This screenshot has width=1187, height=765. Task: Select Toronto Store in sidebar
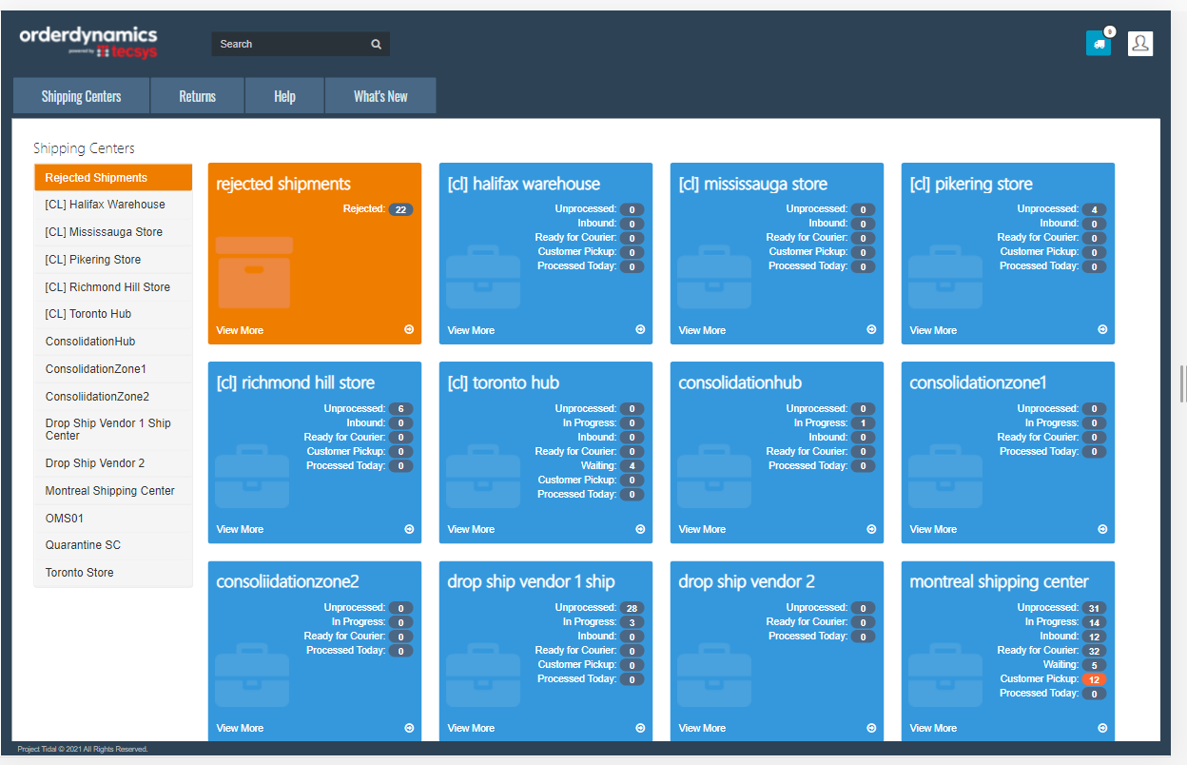(113, 573)
